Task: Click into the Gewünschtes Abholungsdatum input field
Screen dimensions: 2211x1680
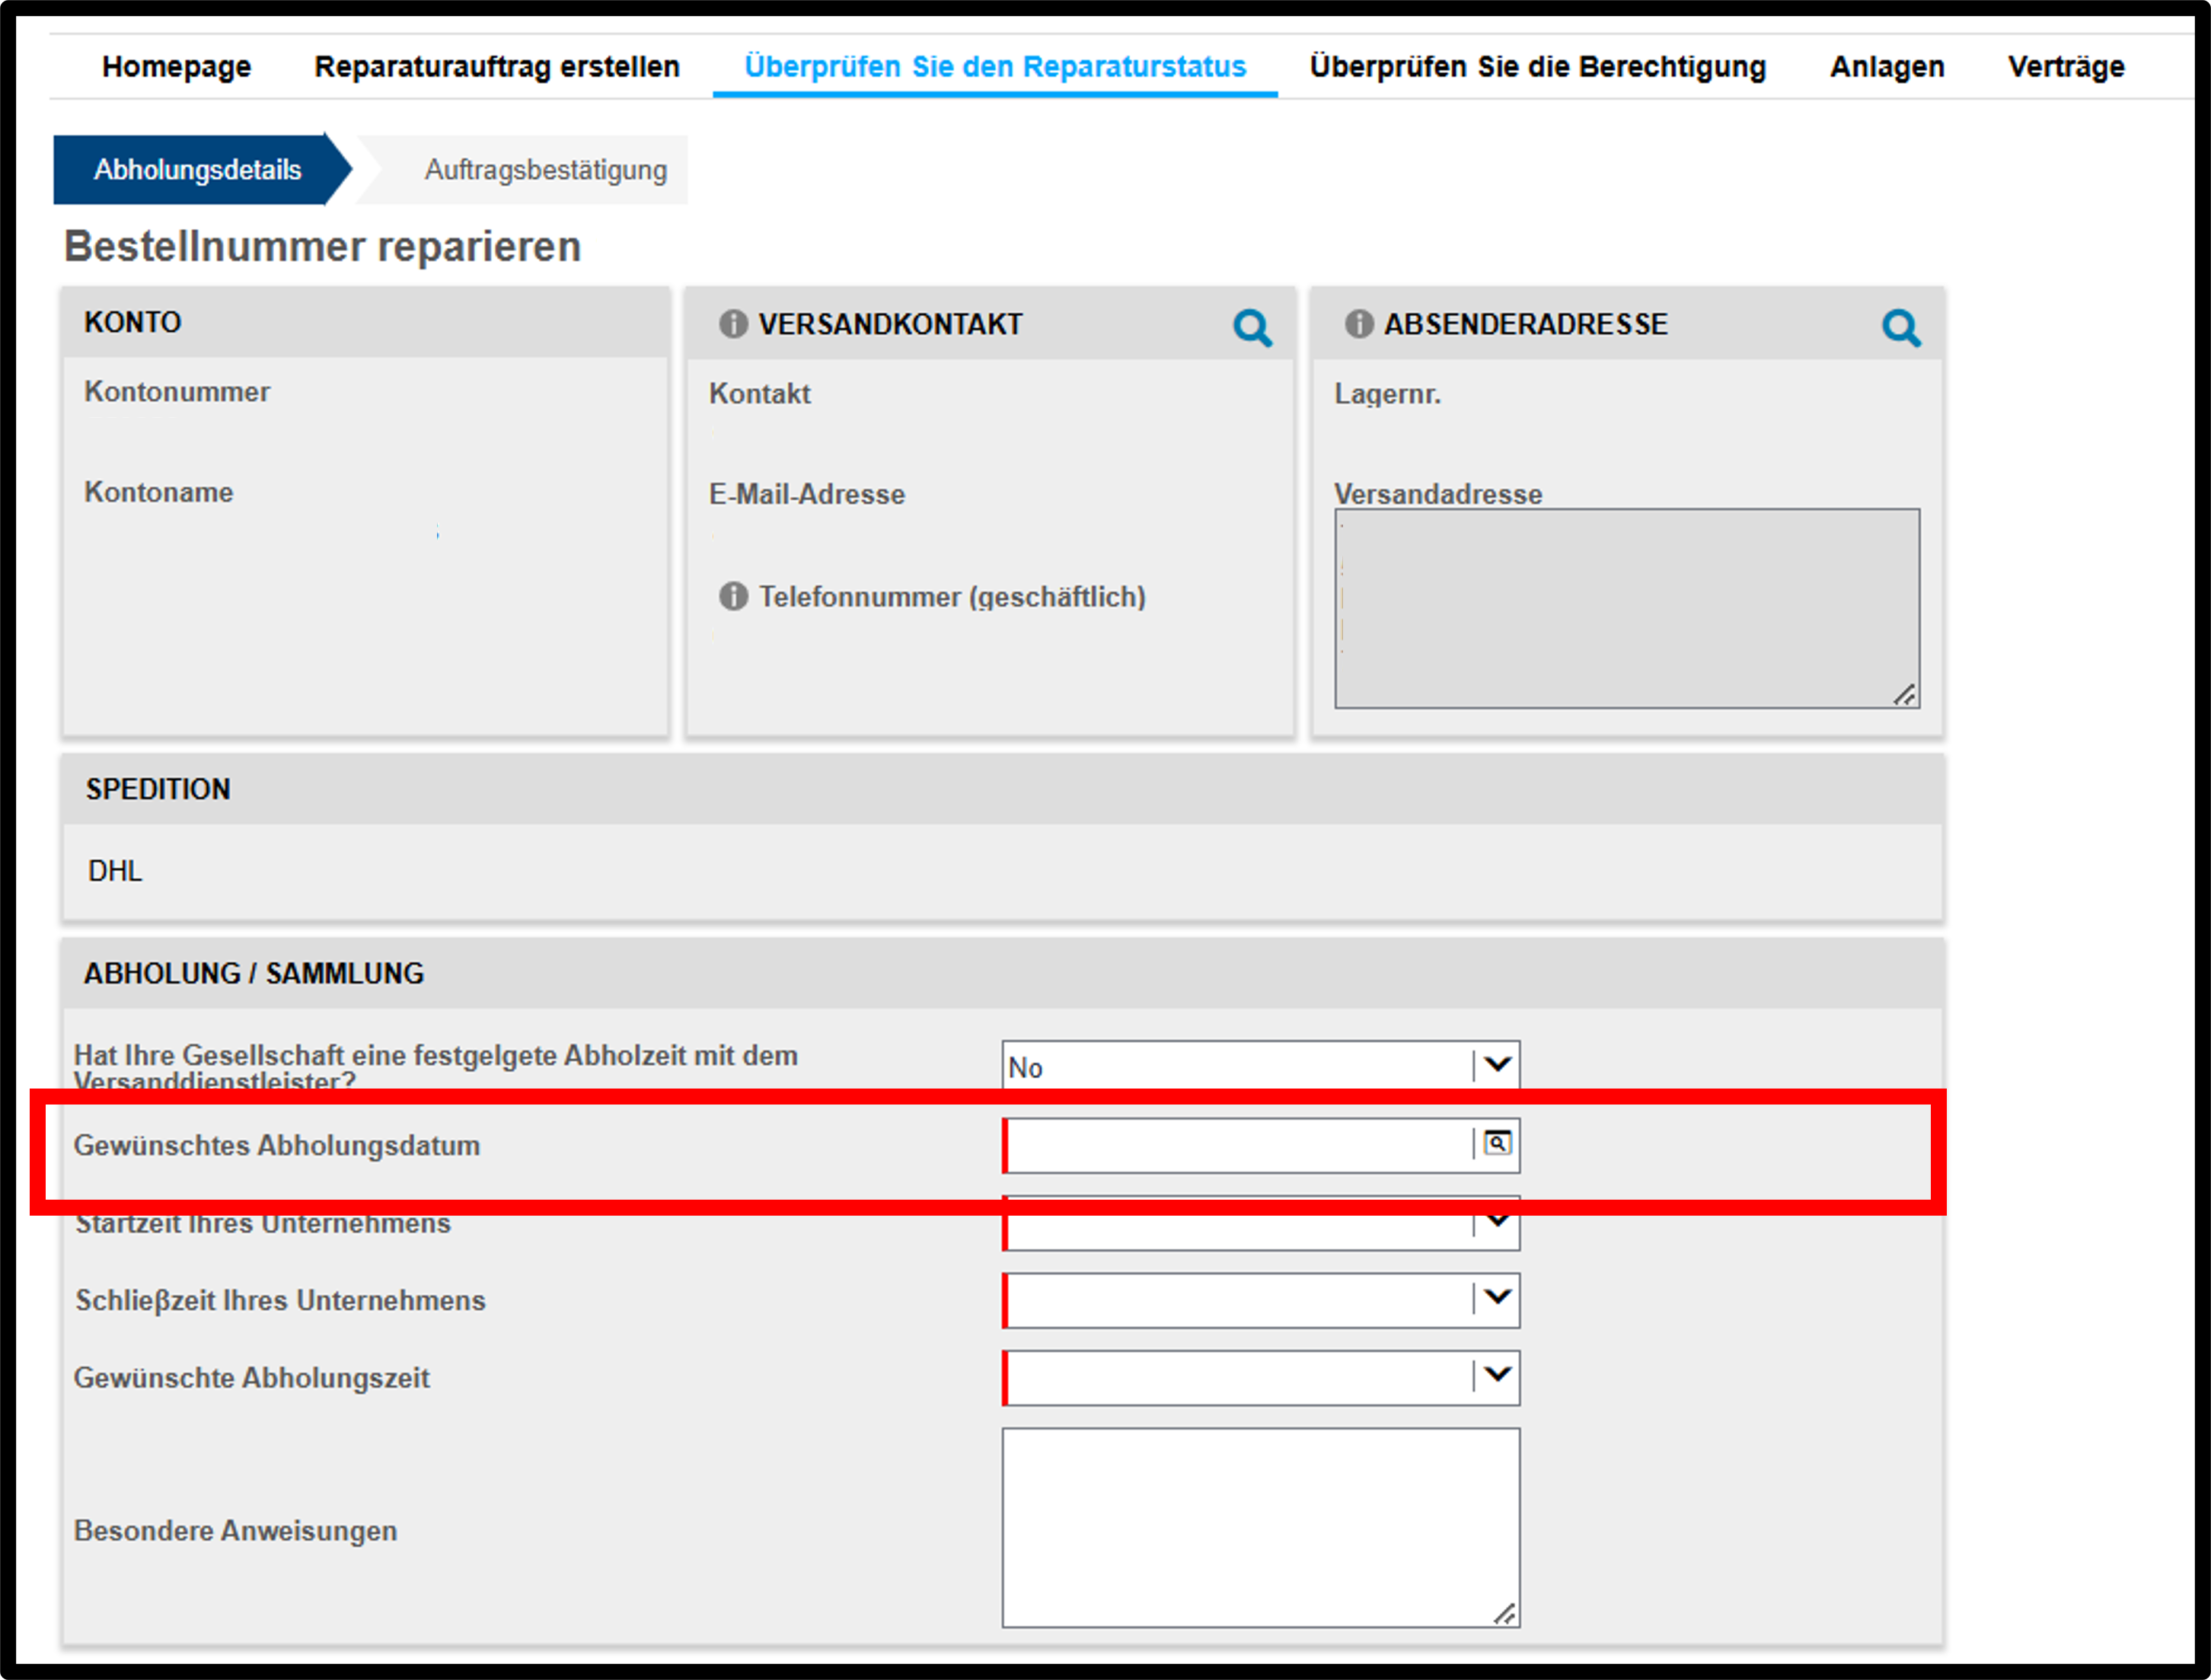Action: (x=1238, y=1145)
